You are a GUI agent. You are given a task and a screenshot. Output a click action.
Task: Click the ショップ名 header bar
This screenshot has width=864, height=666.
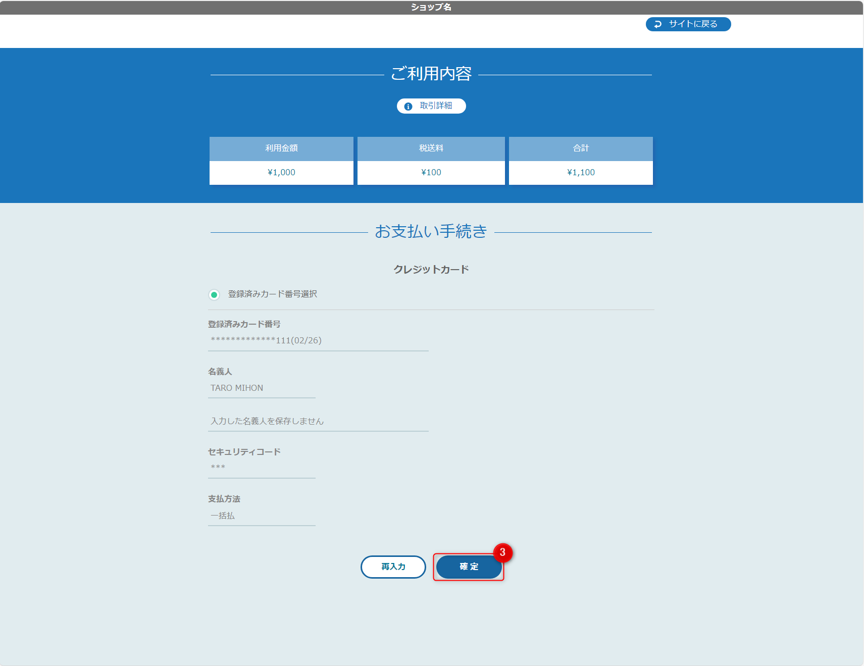pos(431,7)
